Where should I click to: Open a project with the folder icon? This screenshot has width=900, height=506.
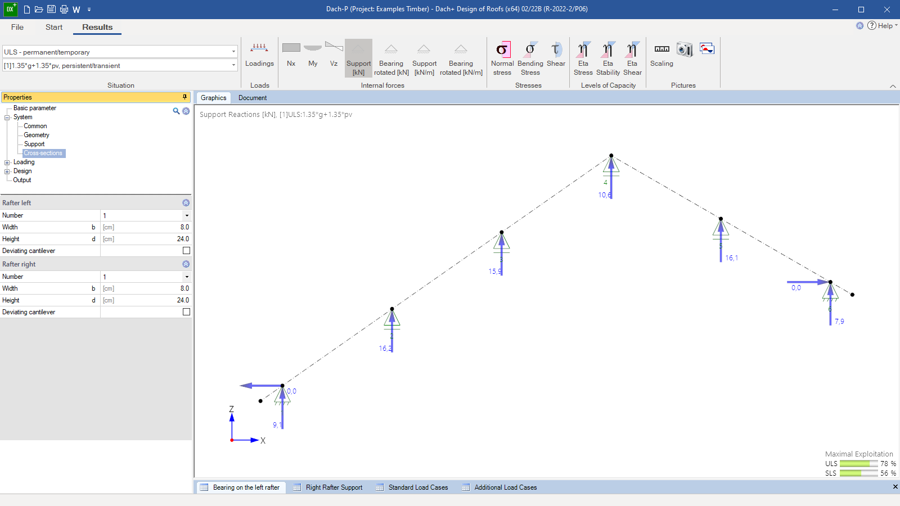(x=39, y=9)
